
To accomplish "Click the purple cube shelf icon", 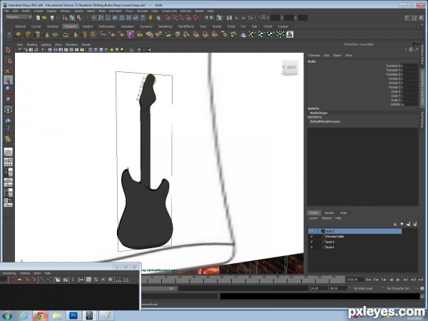I will [x=131, y=34].
